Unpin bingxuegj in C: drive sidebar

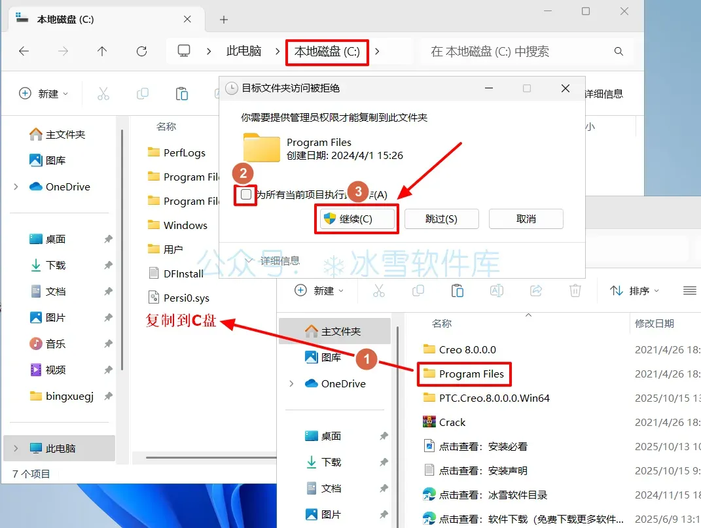108,396
